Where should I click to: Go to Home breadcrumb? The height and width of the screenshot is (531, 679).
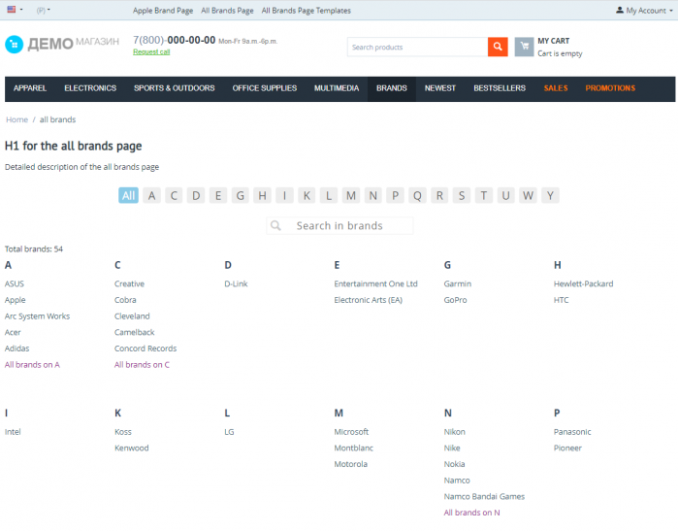click(16, 119)
